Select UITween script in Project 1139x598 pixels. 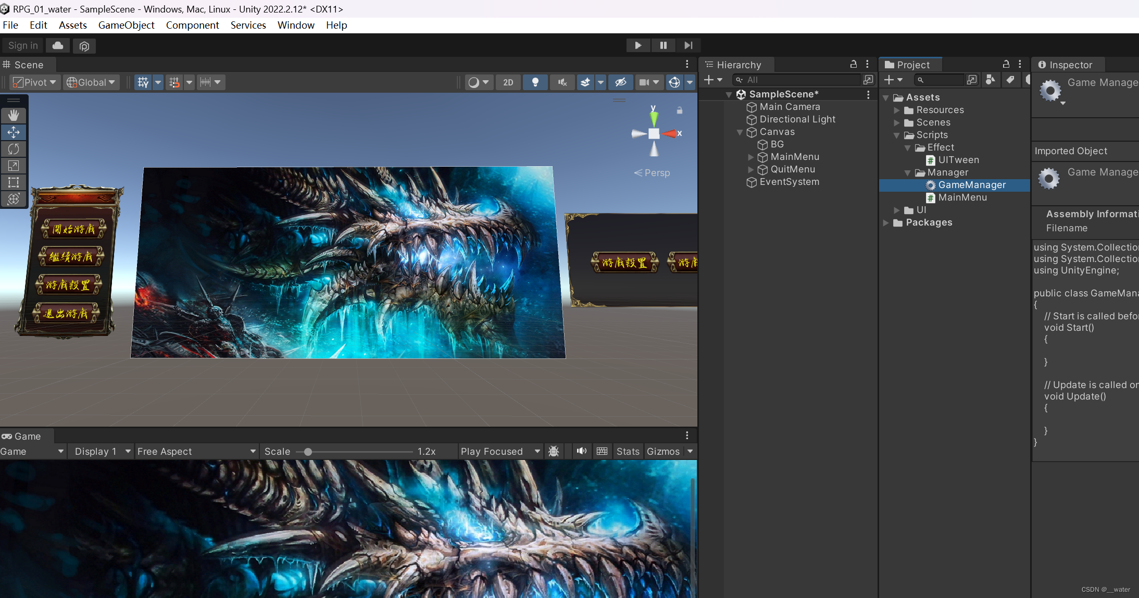[958, 160]
